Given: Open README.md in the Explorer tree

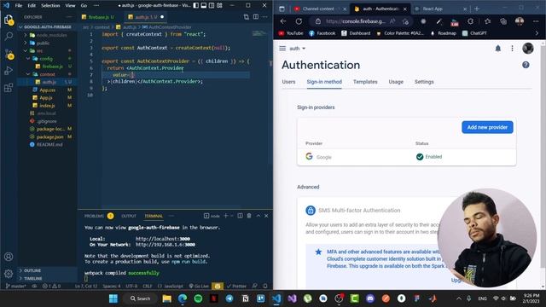Looking at the screenshot, I should [49, 144].
